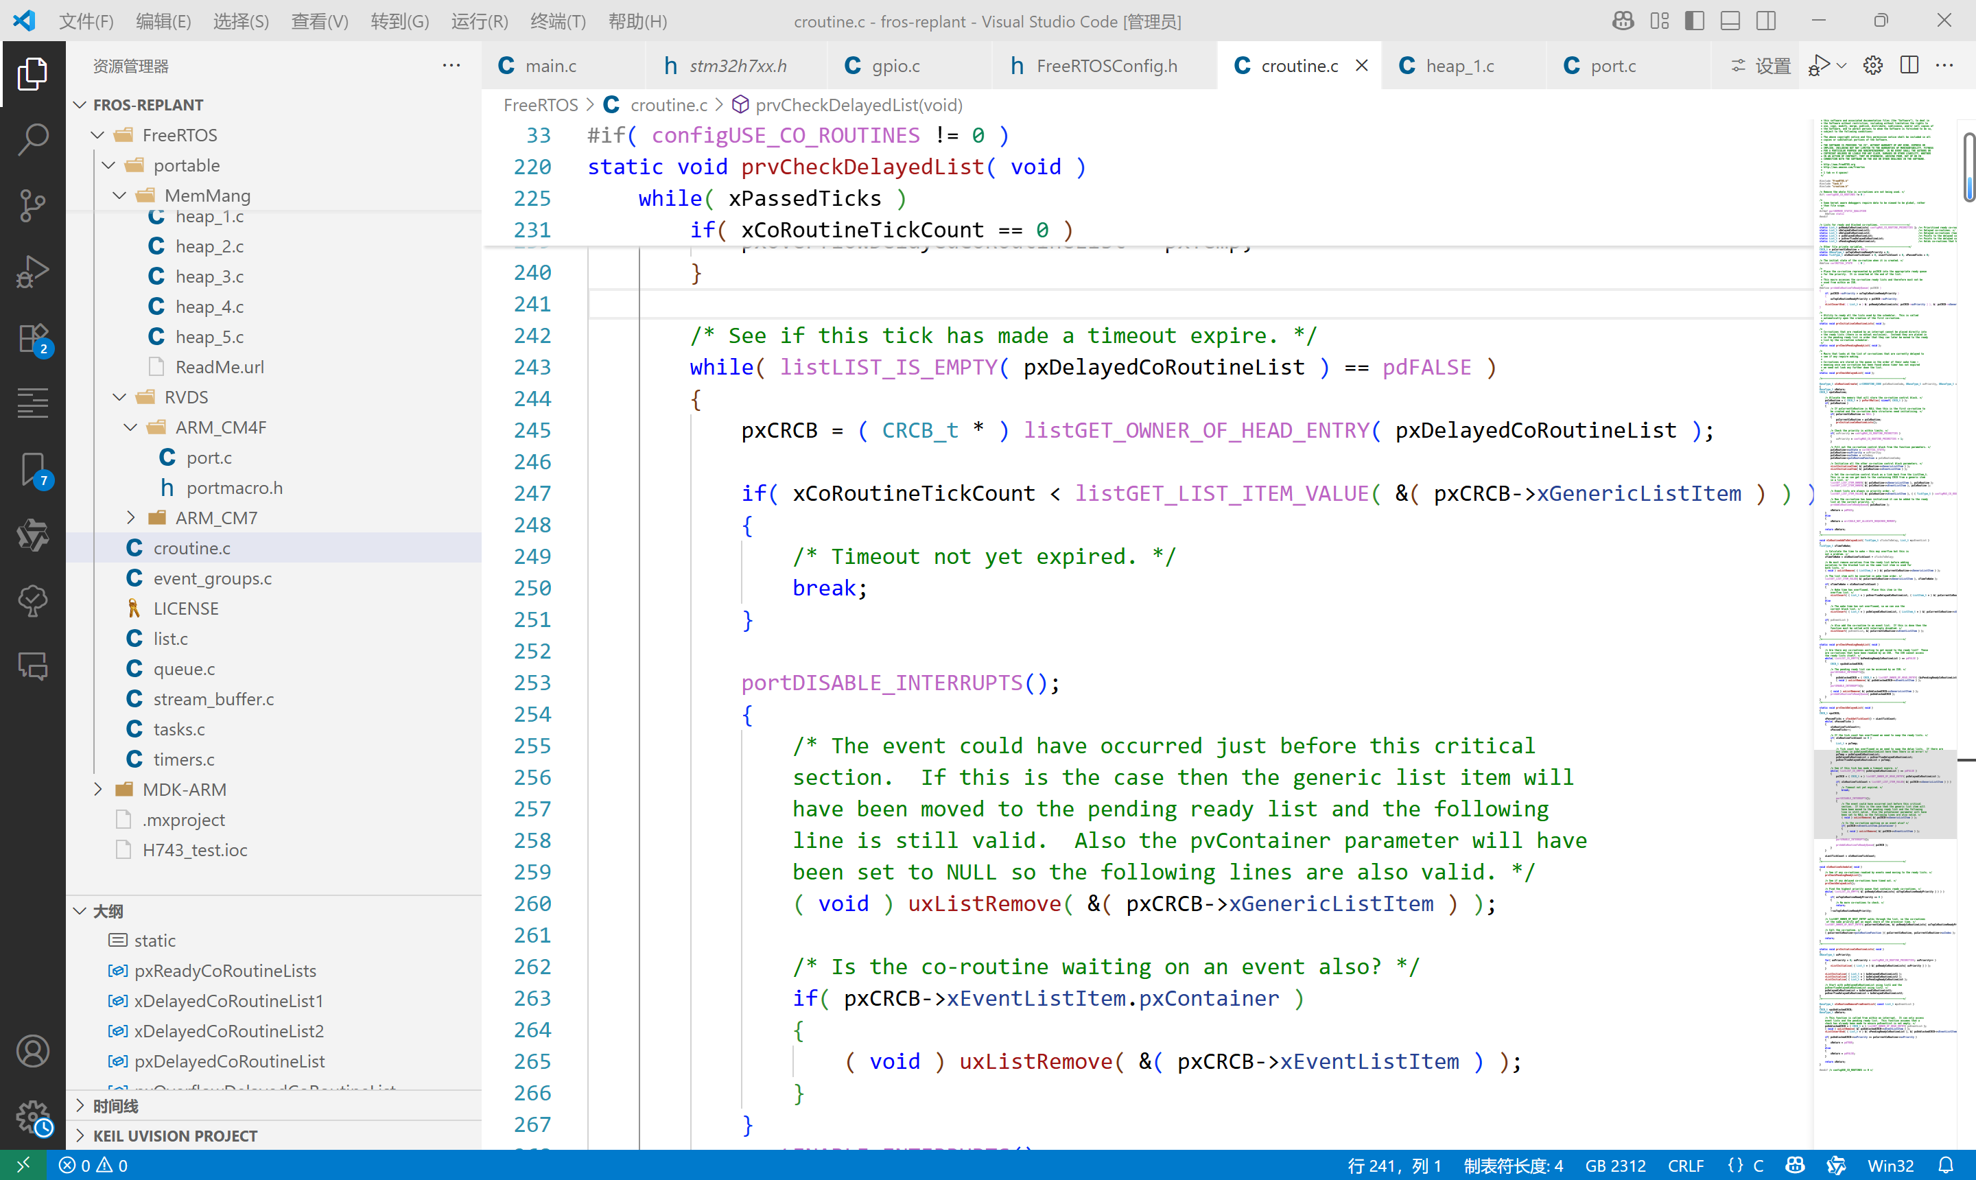1976x1180 pixels.
Task: Toggle the secondary side bar visibility
Action: click(x=1766, y=21)
